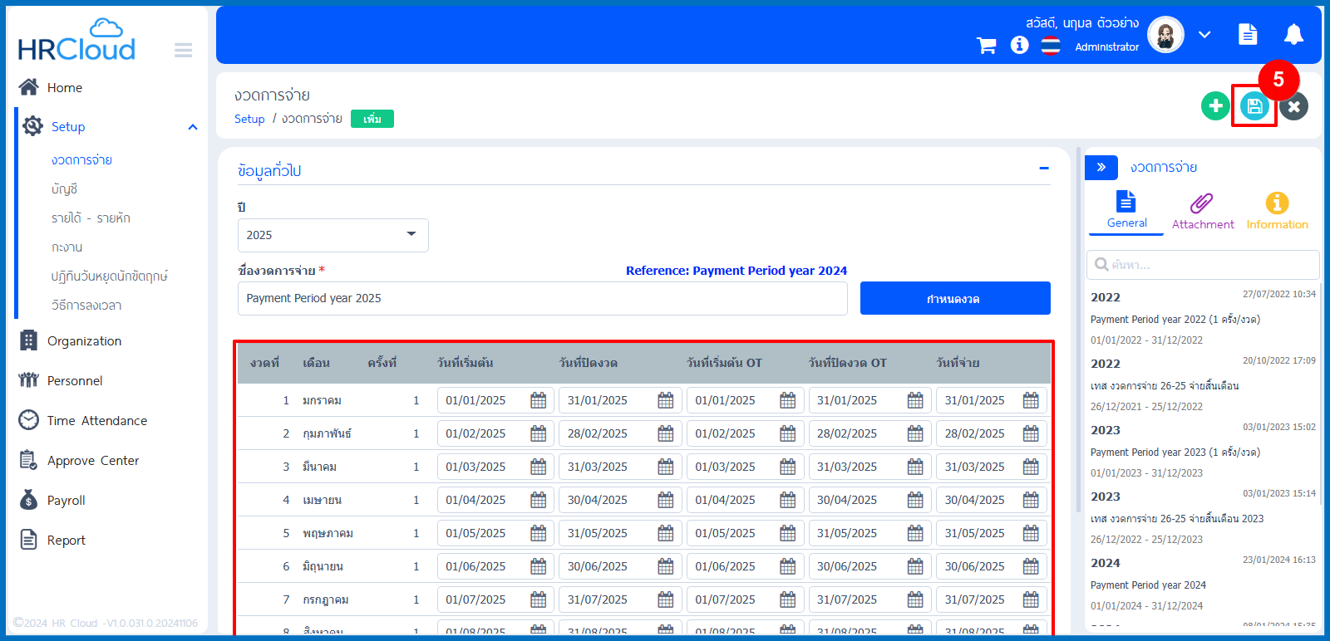Click Reference: Payment Period year 2024 text
The width and height of the screenshot is (1330, 641).
[x=736, y=271]
